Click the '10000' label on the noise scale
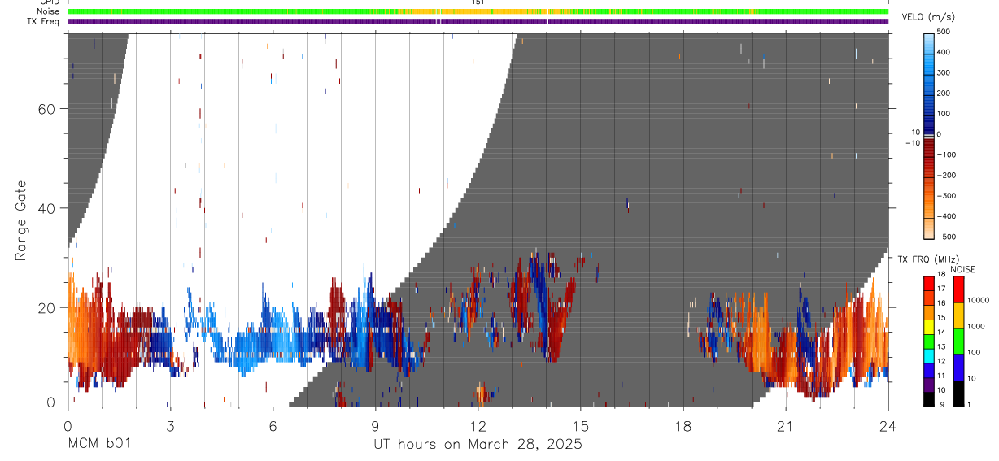 coord(978,300)
